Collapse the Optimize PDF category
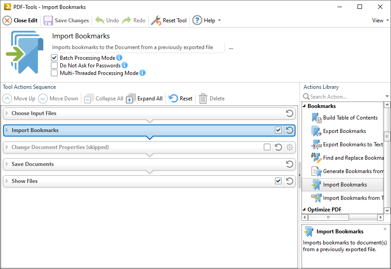 304,209
